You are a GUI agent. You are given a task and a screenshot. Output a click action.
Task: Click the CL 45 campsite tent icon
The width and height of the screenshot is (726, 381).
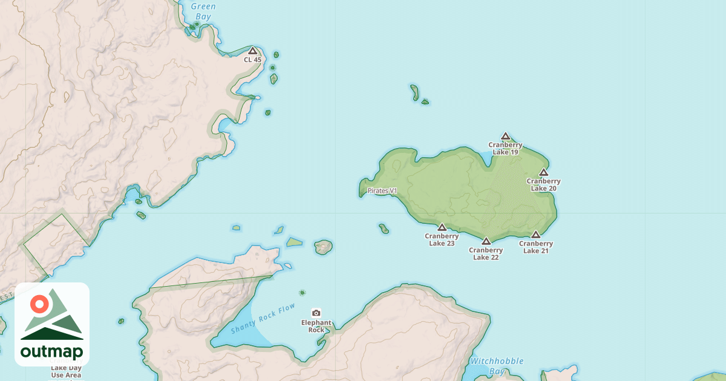(253, 50)
